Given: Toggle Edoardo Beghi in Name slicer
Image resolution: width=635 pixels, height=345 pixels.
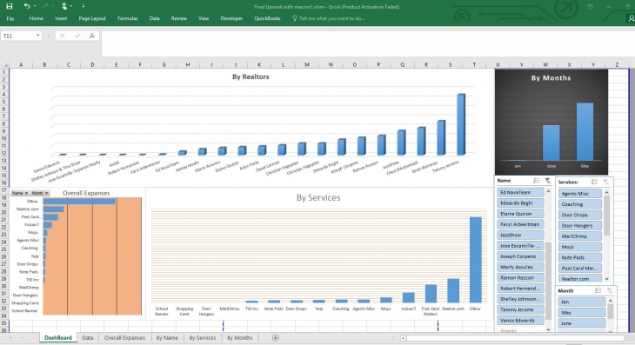Looking at the screenshot, I should 520,203.
